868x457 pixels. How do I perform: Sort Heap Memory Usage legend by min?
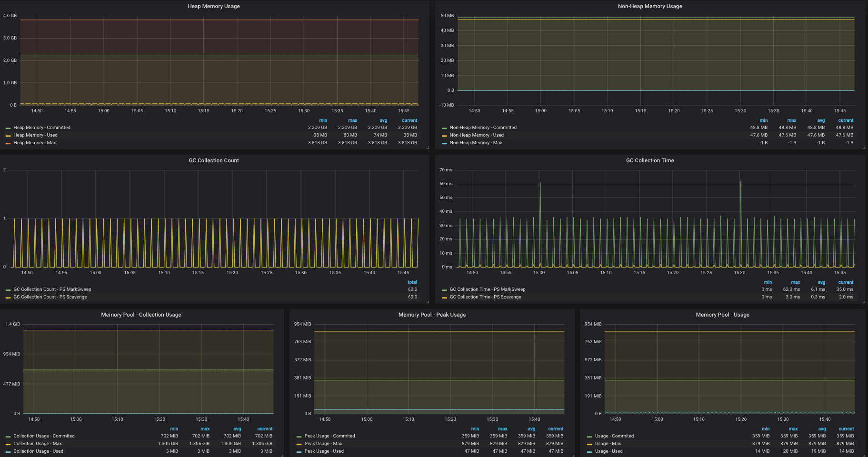323,120
